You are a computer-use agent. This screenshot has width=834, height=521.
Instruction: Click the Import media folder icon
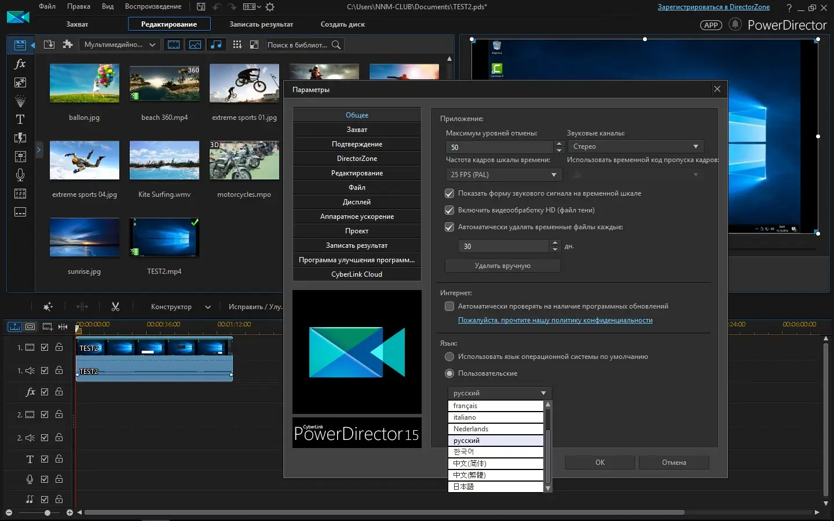49,45
